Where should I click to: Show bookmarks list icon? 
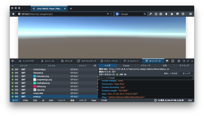pyautogui.click(x=161, y=14)
